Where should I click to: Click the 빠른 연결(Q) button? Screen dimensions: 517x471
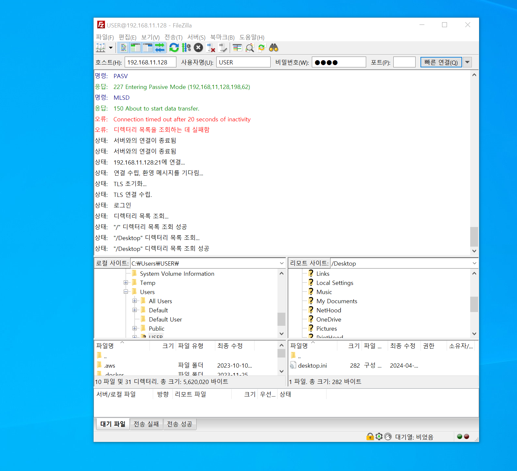[x=441, y=62]
